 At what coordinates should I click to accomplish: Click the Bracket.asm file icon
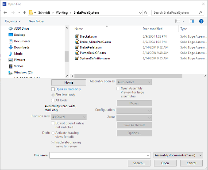coord(77,36)
